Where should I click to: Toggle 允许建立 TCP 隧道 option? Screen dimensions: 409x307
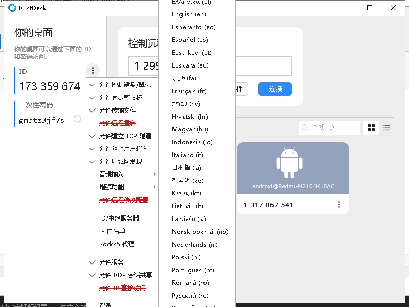click(123, 136)
